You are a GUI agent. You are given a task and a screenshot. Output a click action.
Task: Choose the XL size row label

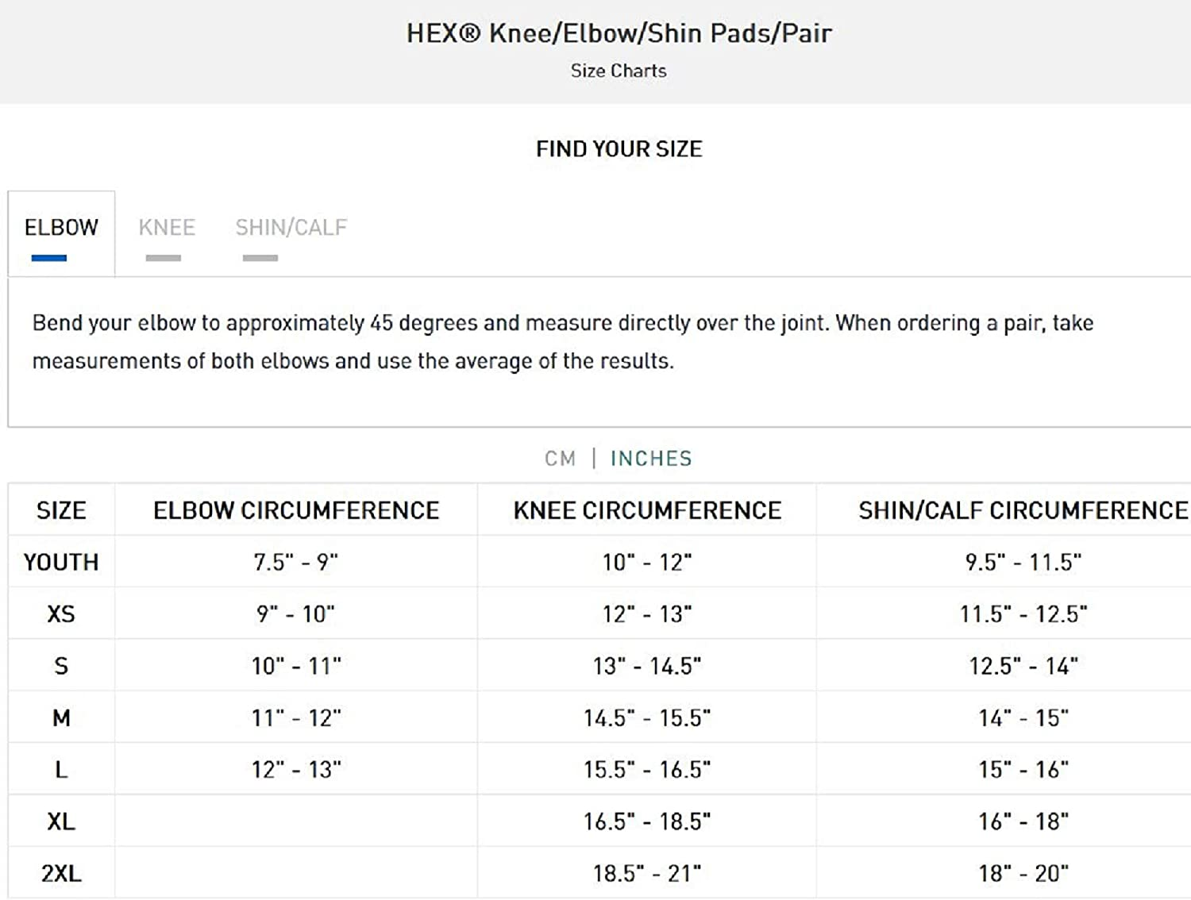coord(61,821)
